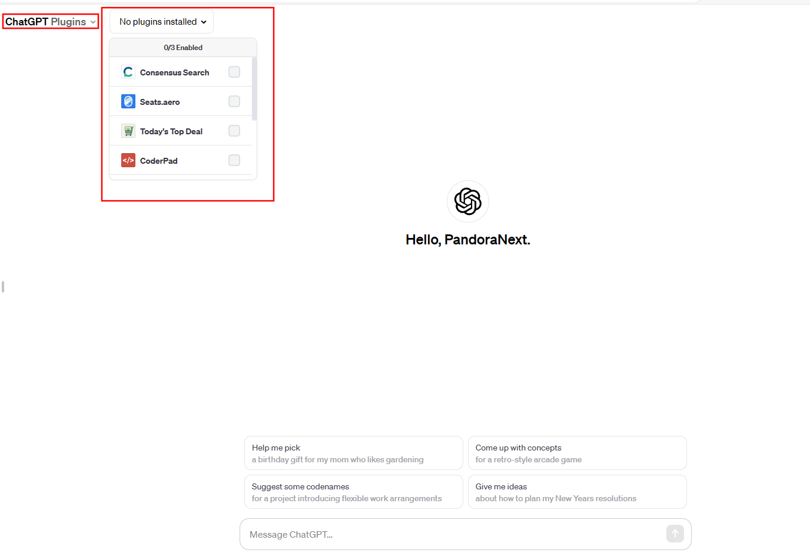Click the sidebar toggle handle at left edge
Viewport: 810px width, 553px height.
[x=3, y=287]
